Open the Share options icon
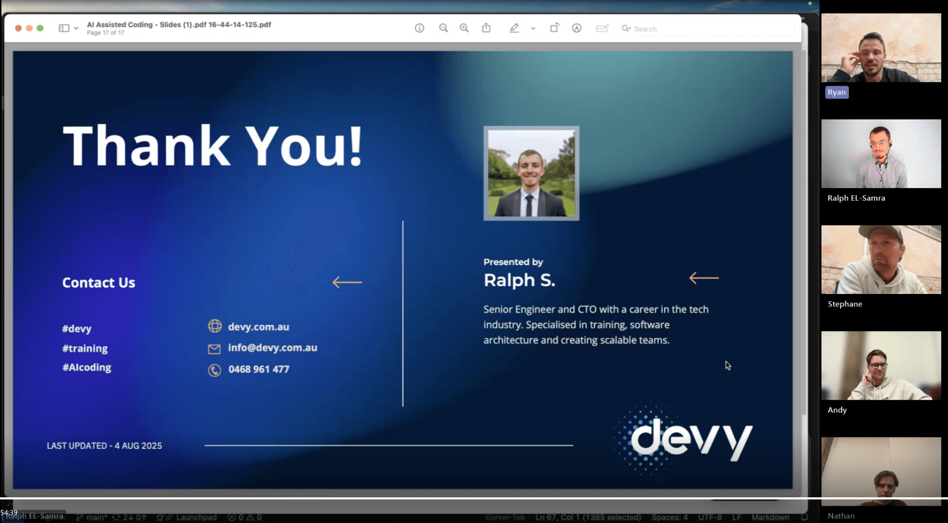Screen dimensions: 948x523 [486, 28]
